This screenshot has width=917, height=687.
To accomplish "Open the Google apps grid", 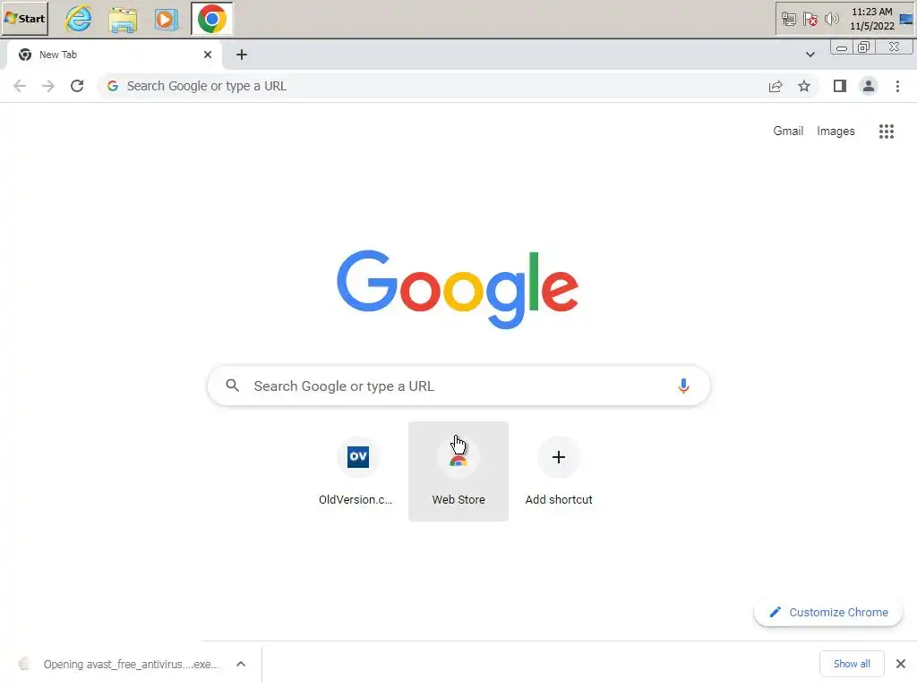I will [x=886, y=131].
